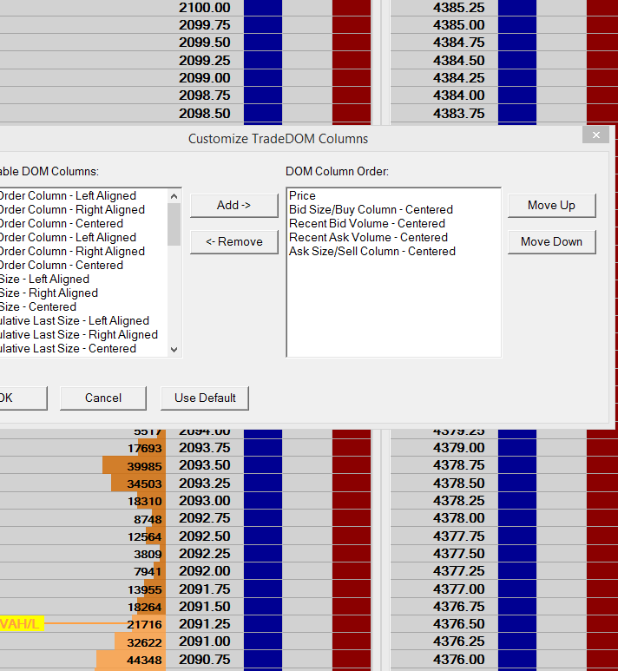618x671 pixels.
Task: Click price 2092.00 in left DOM
Action: click(x=205, y=571)
